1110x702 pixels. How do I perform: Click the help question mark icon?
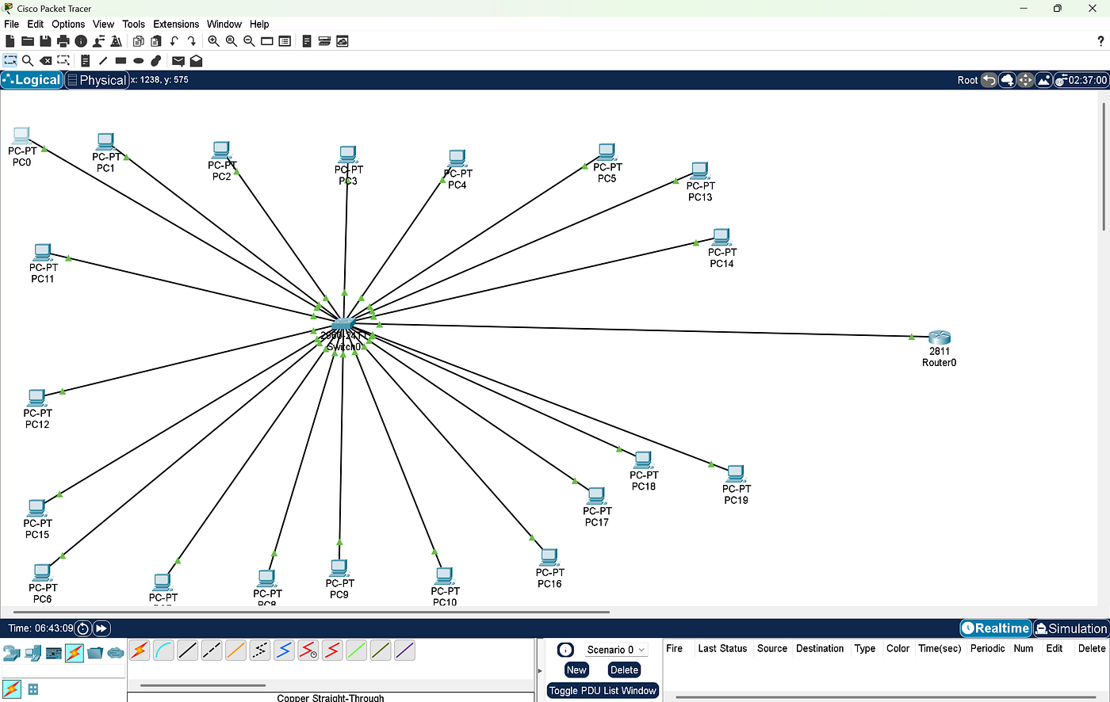[1100, 41]
